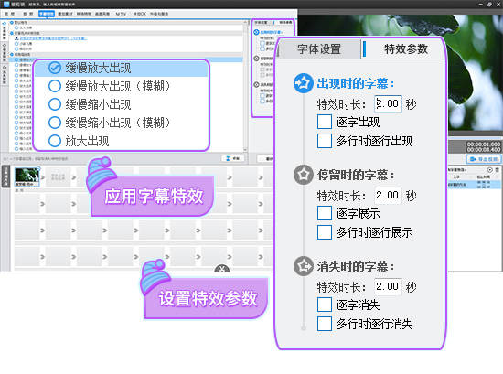Click the arrow after the first timeline thumbnail

click(x=43, y=177)
